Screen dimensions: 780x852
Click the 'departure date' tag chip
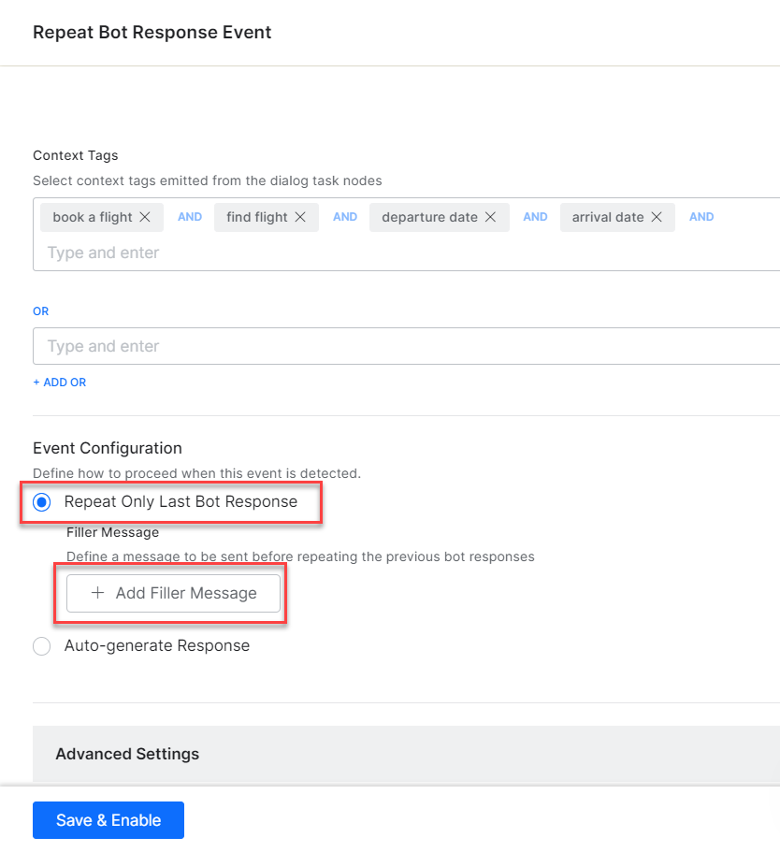click(429, 217)
